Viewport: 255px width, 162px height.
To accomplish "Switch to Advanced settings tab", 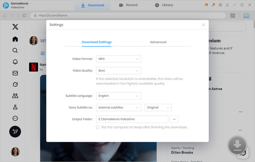I will (158, 42).
